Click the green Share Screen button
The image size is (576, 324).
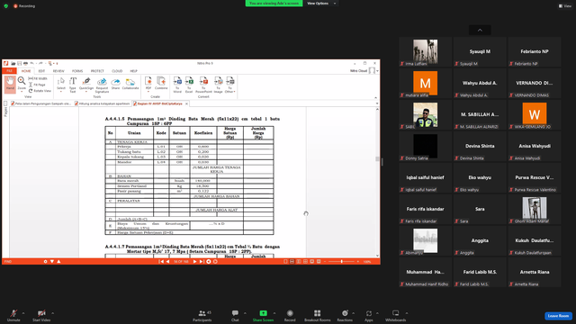(x=263, y=315)
